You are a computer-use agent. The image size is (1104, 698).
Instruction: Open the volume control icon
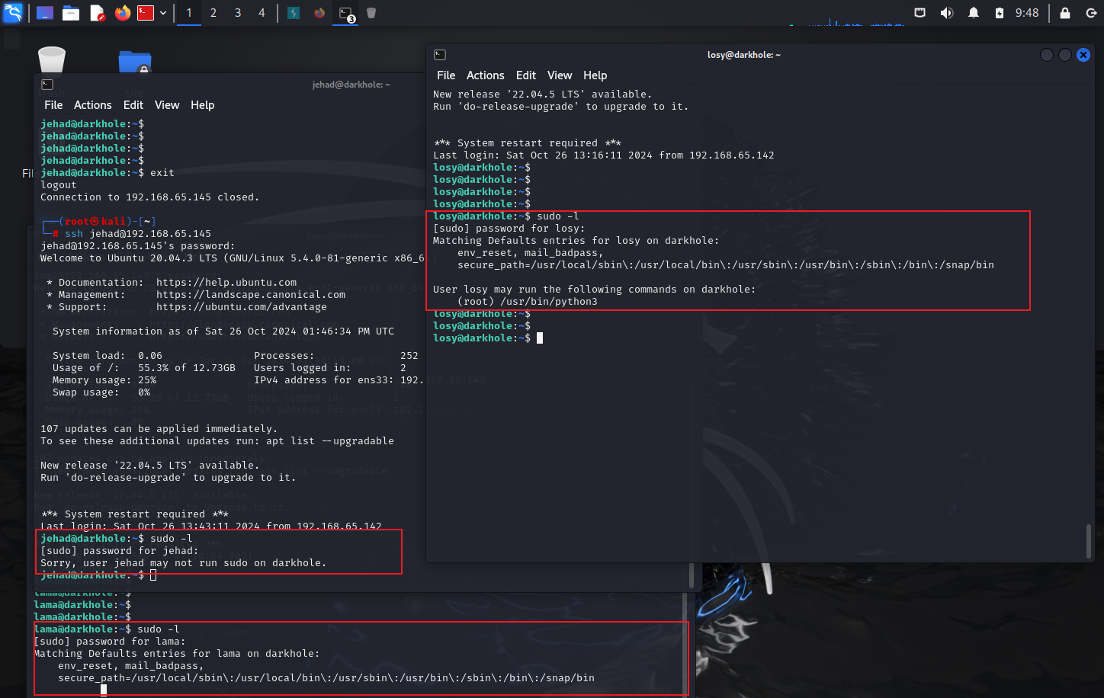click(x=947, y=13)
